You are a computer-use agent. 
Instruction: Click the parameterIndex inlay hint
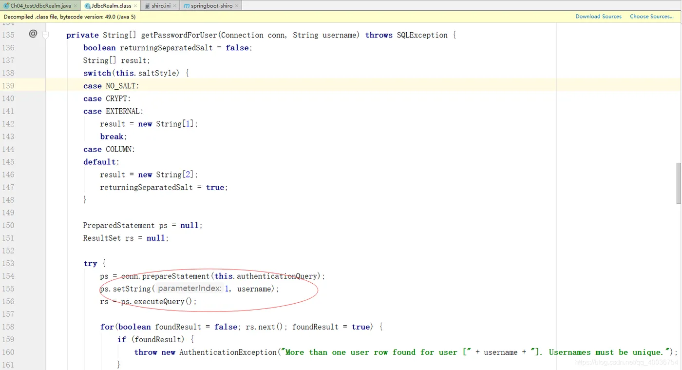click(189, 289)
